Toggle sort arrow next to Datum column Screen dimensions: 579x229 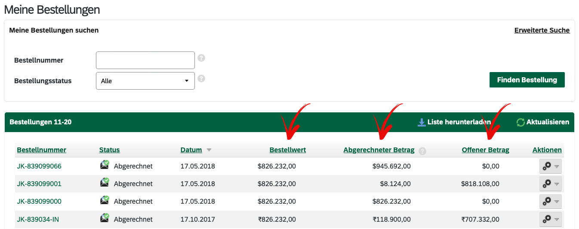209,150
